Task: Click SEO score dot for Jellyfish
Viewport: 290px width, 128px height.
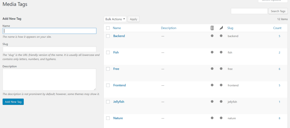Action: pyautogui.click(x=212, y=101)
